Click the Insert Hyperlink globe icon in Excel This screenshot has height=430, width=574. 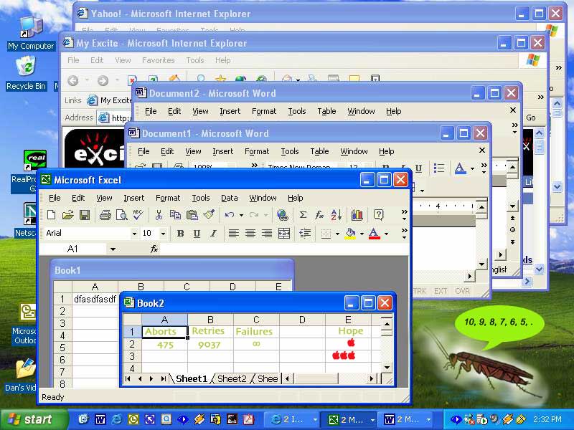[x=282, y=215]
